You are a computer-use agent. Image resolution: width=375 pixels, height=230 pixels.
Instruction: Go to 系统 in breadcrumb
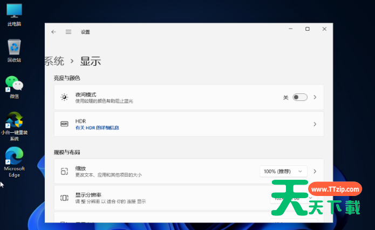pos(54,61)
